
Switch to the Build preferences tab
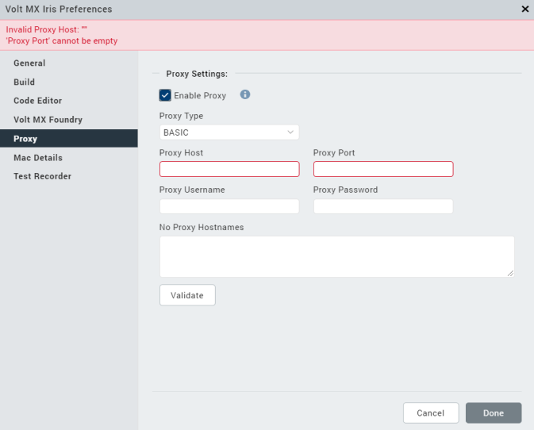pyautogui.click(x=25, y=82)
